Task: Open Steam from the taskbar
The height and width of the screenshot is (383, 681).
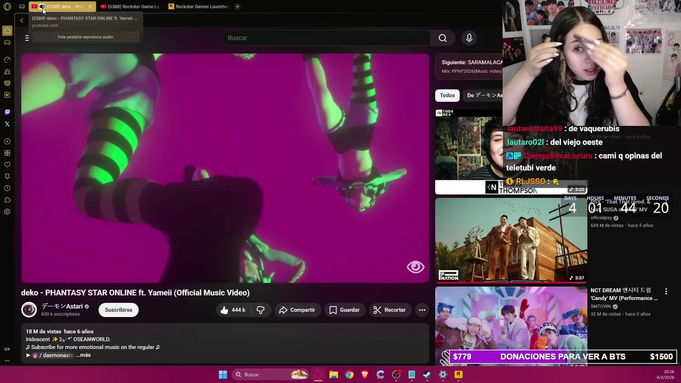Action: 427,374
